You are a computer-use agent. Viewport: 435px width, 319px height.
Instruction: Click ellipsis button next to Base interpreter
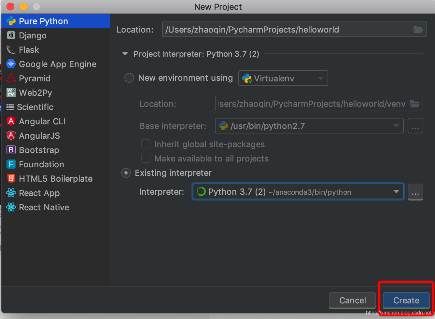coord(415,126)
